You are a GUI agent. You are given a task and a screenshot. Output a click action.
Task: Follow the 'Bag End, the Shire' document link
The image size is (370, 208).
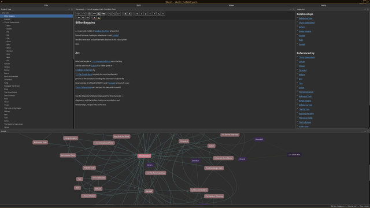(x=102, y=31)
